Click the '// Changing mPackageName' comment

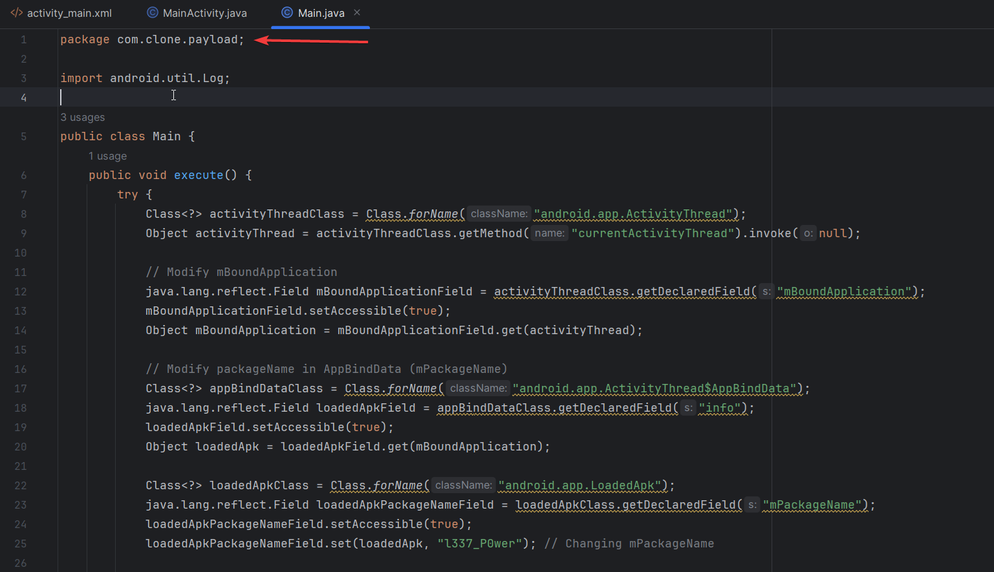[629, 544]
